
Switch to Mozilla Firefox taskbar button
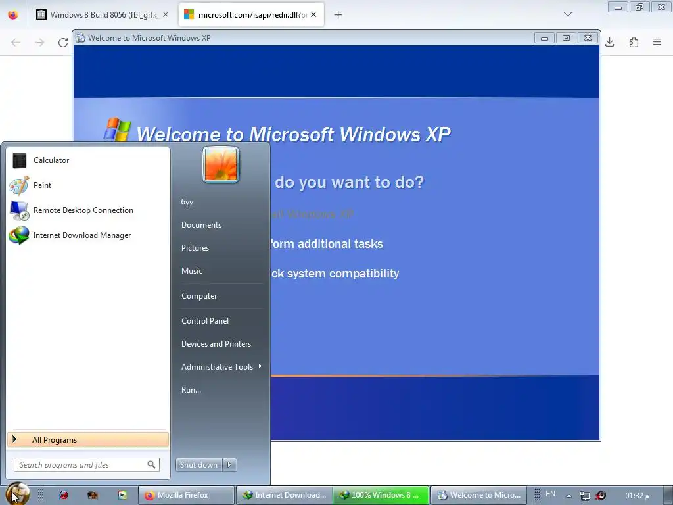186,495
